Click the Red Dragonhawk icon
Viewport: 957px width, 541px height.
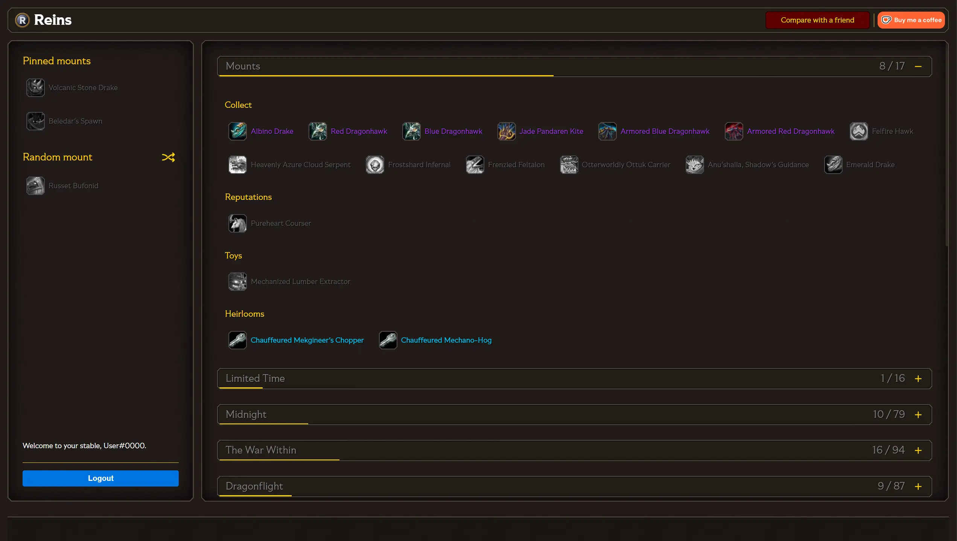[318, 131]
